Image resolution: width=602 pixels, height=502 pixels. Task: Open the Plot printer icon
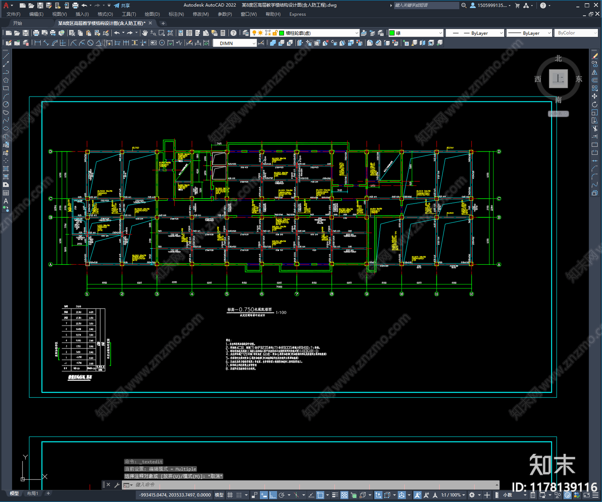coord(36,33)
